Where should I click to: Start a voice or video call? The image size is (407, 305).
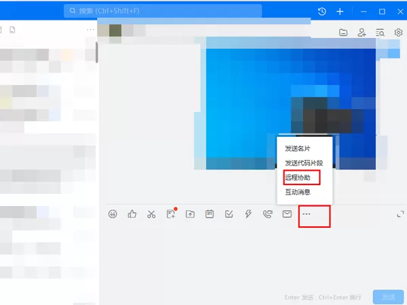tap(268, 214)
